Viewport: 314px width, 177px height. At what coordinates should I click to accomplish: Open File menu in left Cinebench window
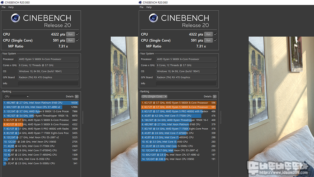[x=3, y=7]
